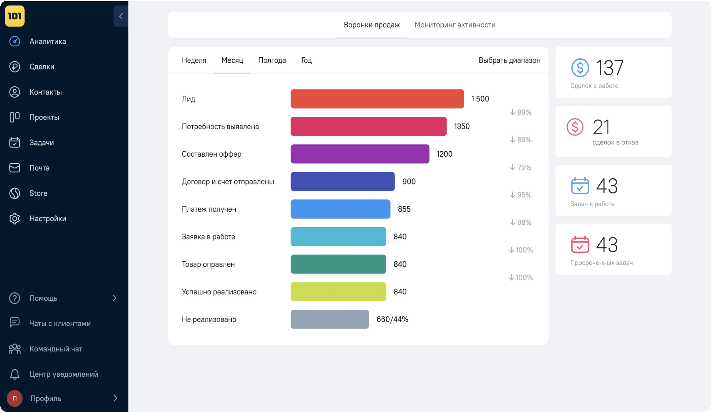Click the red Лид funnel bar

point(377,99)
